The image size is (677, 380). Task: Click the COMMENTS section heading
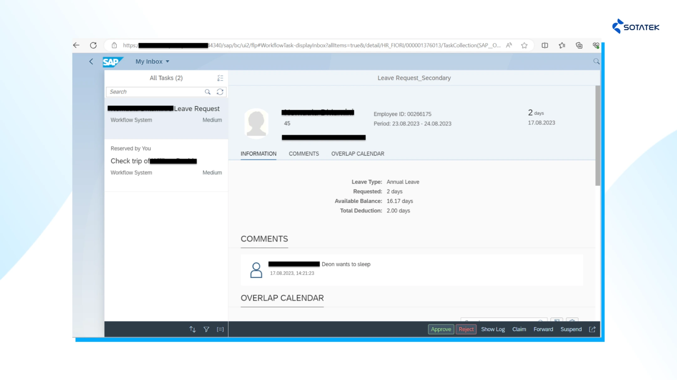pyautogui.click(x=264, y=239)
